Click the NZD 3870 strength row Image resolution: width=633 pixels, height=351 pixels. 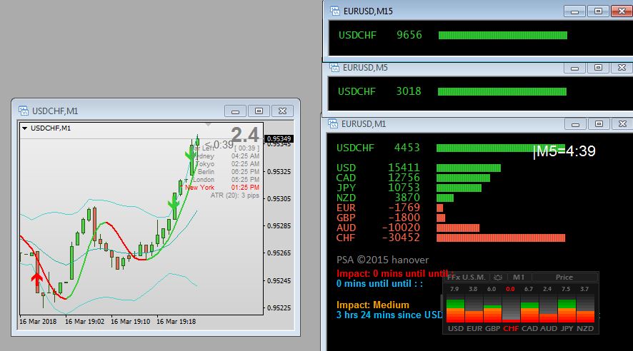coord(395,198)
